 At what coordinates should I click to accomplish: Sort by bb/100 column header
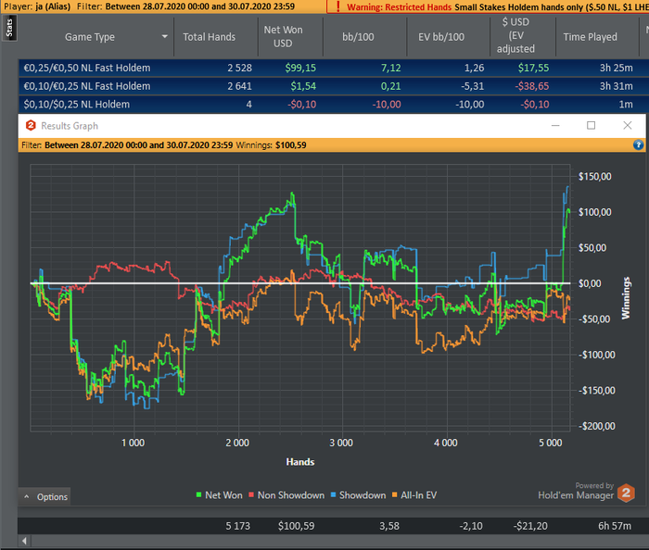click(x=358, y=37)
